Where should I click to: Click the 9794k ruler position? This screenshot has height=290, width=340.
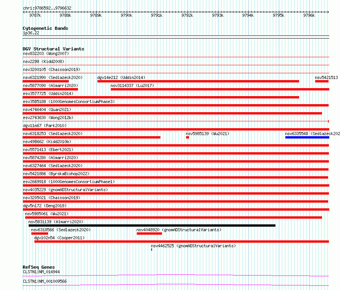[x=248, y=15]
